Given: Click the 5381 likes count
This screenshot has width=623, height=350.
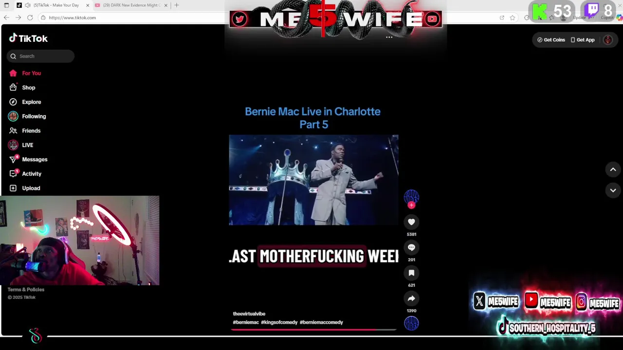Looking at the screenshot, I should coord(411,234).
